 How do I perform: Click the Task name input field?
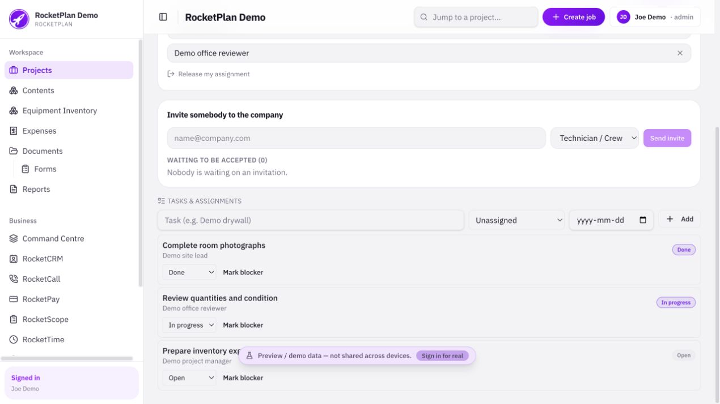coord(311,220)
